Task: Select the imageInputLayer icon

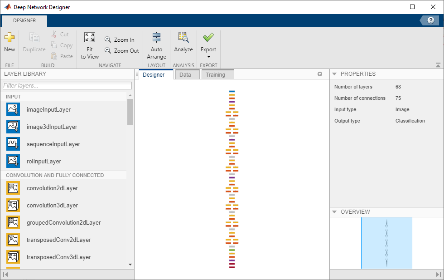Action: 13,109
